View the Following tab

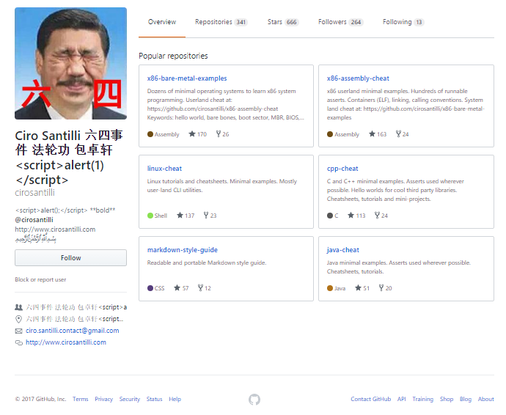tap(403, 22)
